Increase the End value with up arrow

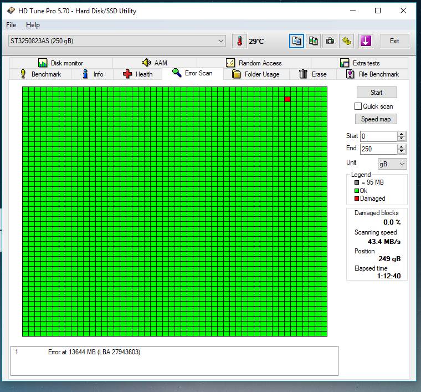tap(402, 146)
